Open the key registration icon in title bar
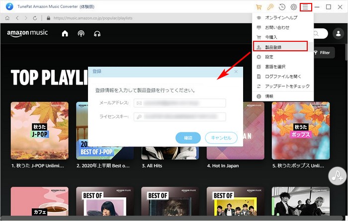The height and width of the screenshot is (221, 348). pyautogui.click(x=270, y=7)
